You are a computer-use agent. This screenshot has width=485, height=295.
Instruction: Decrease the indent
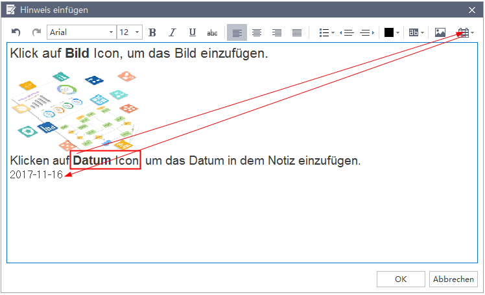point(347,32)
